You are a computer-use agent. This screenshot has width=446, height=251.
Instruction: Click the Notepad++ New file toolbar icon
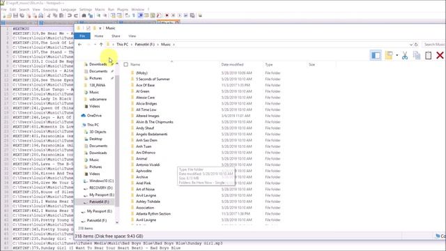pos(4,15)
